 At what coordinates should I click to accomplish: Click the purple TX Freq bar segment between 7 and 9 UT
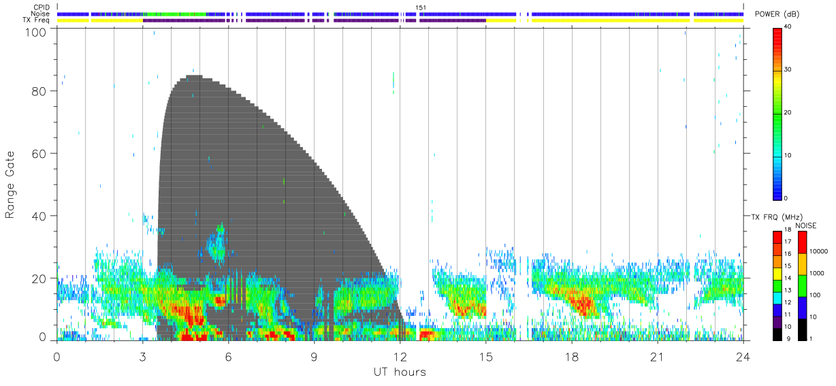tap(276, 20)
